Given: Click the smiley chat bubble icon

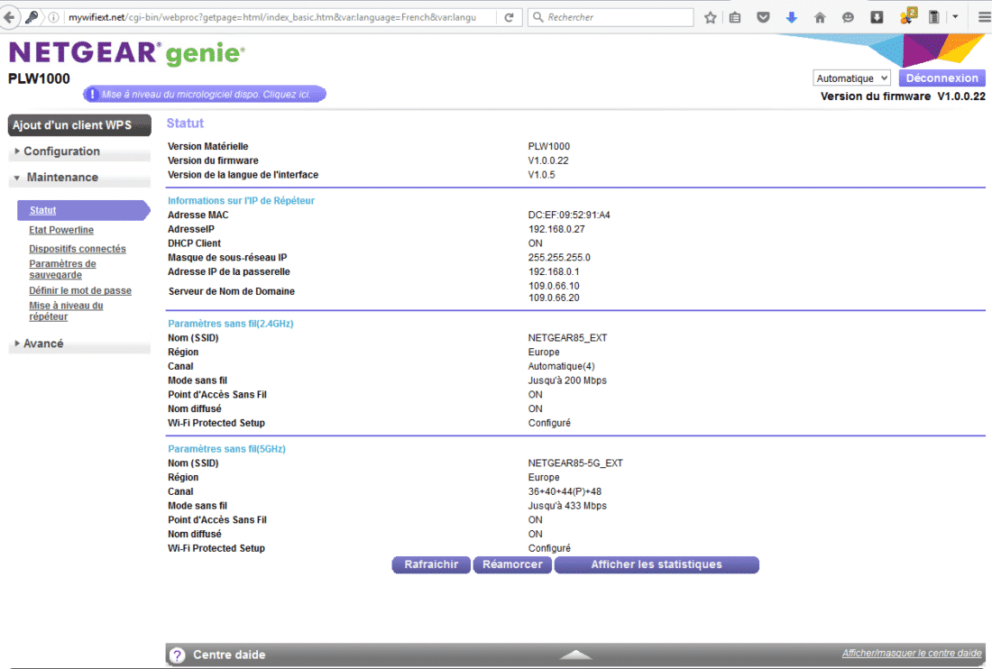Looking at the screenshot, I should (849, 17).
